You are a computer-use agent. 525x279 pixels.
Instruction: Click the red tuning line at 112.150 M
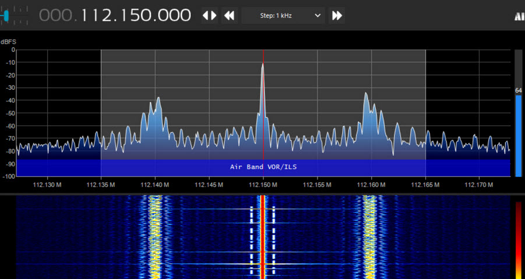pos(263,117)
